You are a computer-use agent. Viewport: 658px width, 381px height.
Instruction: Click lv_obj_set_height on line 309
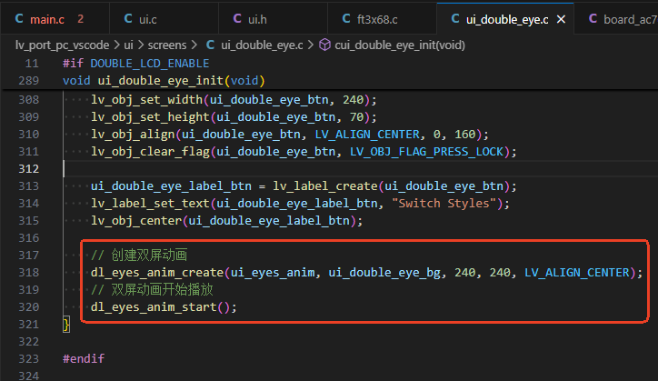pos(150,116)
